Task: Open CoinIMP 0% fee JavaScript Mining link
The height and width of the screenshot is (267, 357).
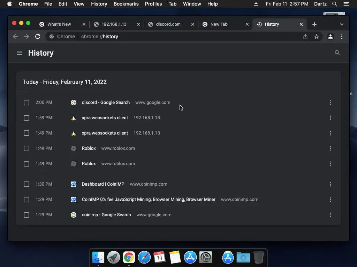Action: click(149, 199)
